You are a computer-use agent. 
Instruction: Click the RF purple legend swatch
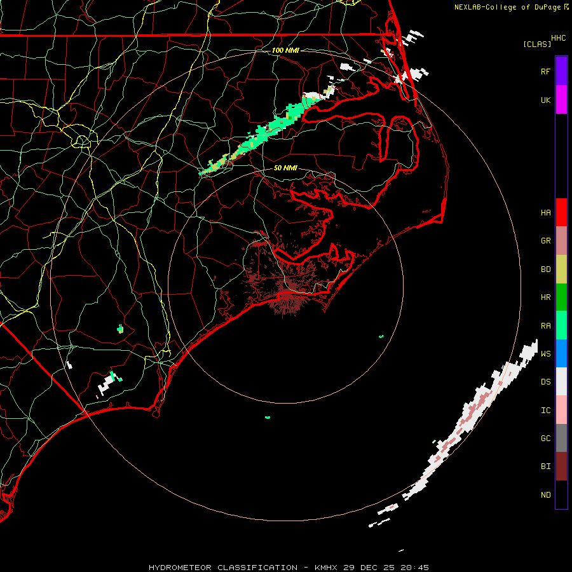pyautogui.click(x=561, y=71)
